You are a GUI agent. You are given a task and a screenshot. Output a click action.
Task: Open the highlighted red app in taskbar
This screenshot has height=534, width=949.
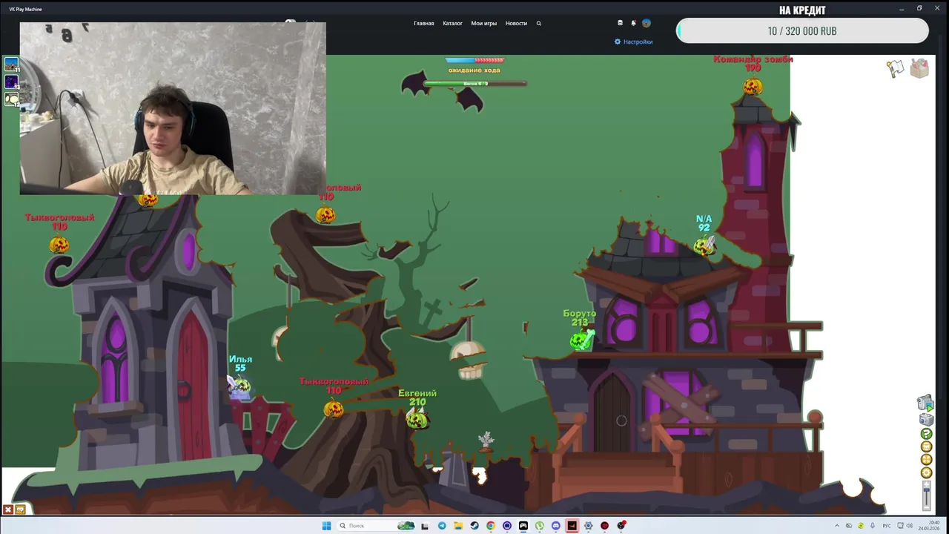572,526
